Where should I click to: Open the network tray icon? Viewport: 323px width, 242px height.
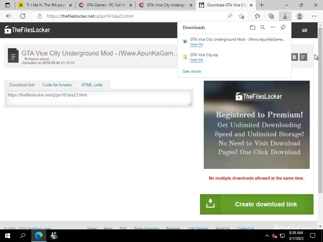[282, 236]
